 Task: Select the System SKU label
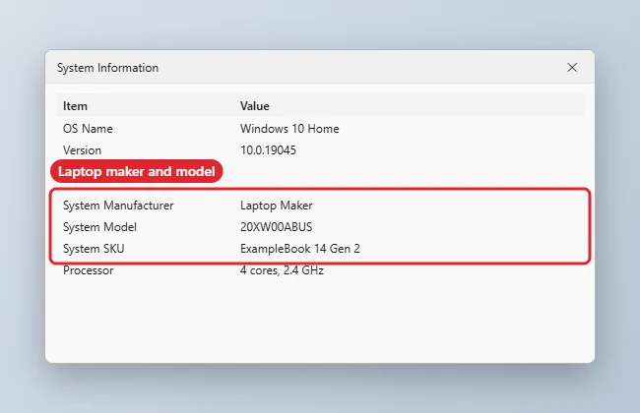point(94,249)
